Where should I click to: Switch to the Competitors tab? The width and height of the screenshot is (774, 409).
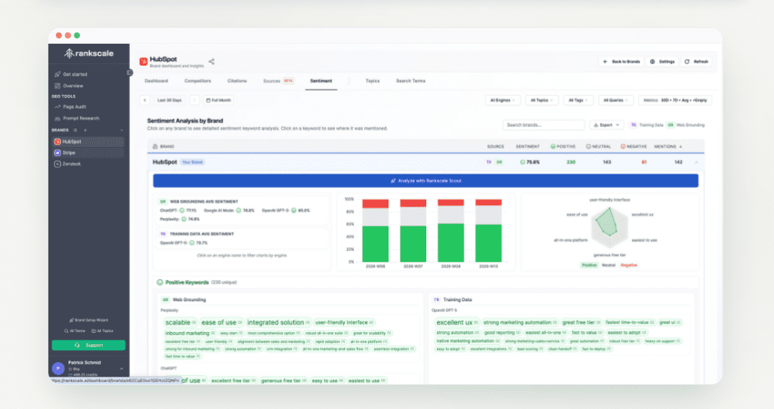pos(197,81)
